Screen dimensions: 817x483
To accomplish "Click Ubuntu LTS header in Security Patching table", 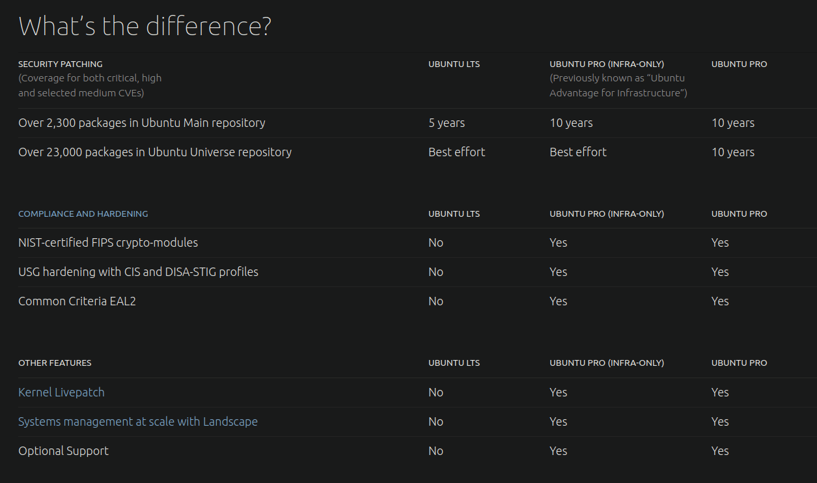I will tap(454, 64).
